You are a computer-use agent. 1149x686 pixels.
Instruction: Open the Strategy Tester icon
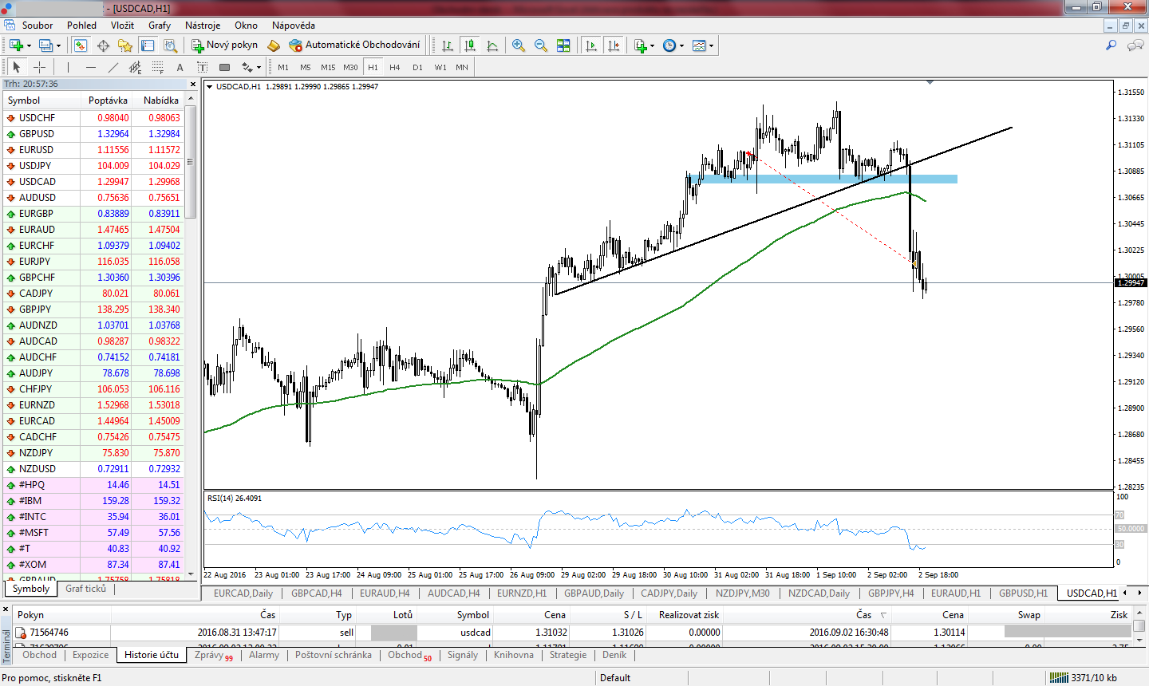170,45
